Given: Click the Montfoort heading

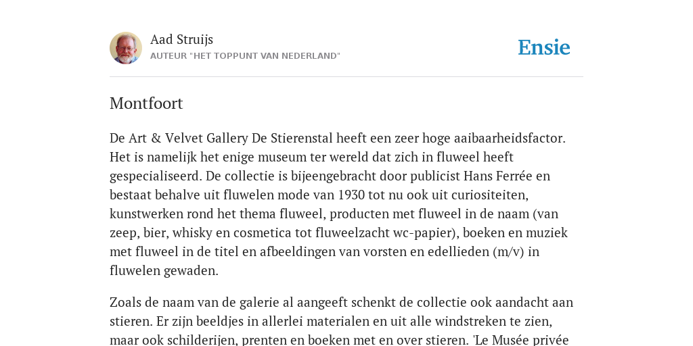Looking at the screenshot, I should (x=146, y=103).
